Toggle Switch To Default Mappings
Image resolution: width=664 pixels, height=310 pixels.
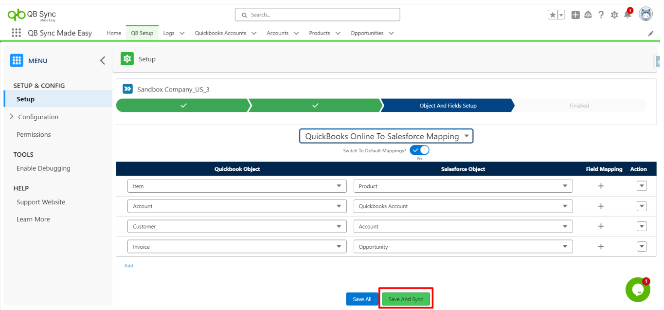point(419,150)
